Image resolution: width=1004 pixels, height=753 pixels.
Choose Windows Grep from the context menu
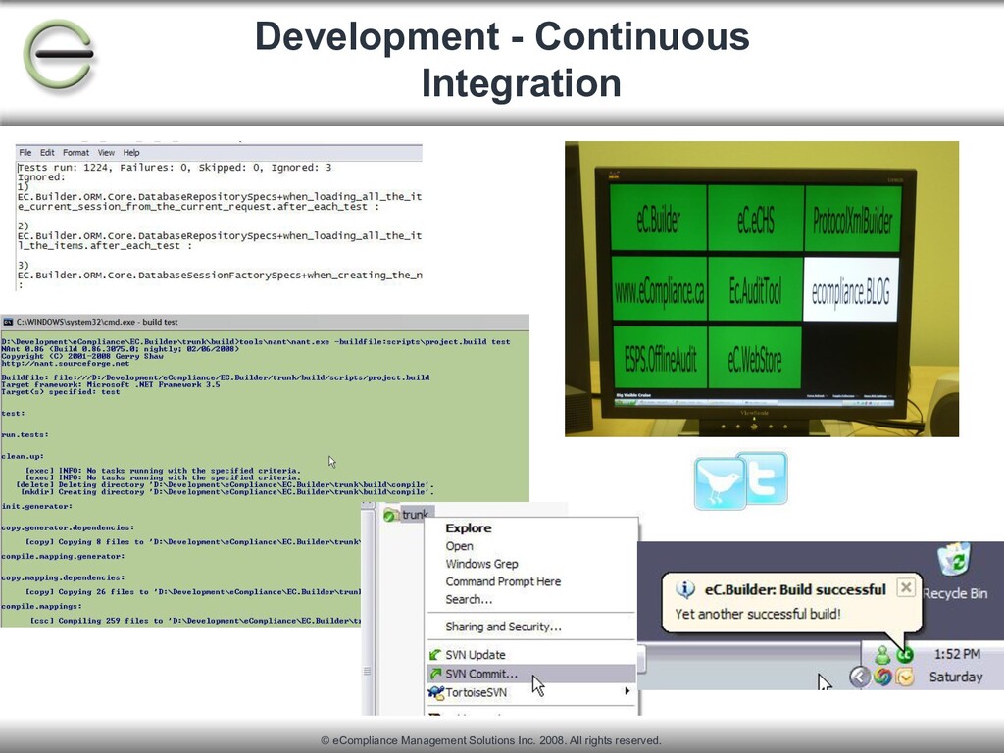point(481,564)
